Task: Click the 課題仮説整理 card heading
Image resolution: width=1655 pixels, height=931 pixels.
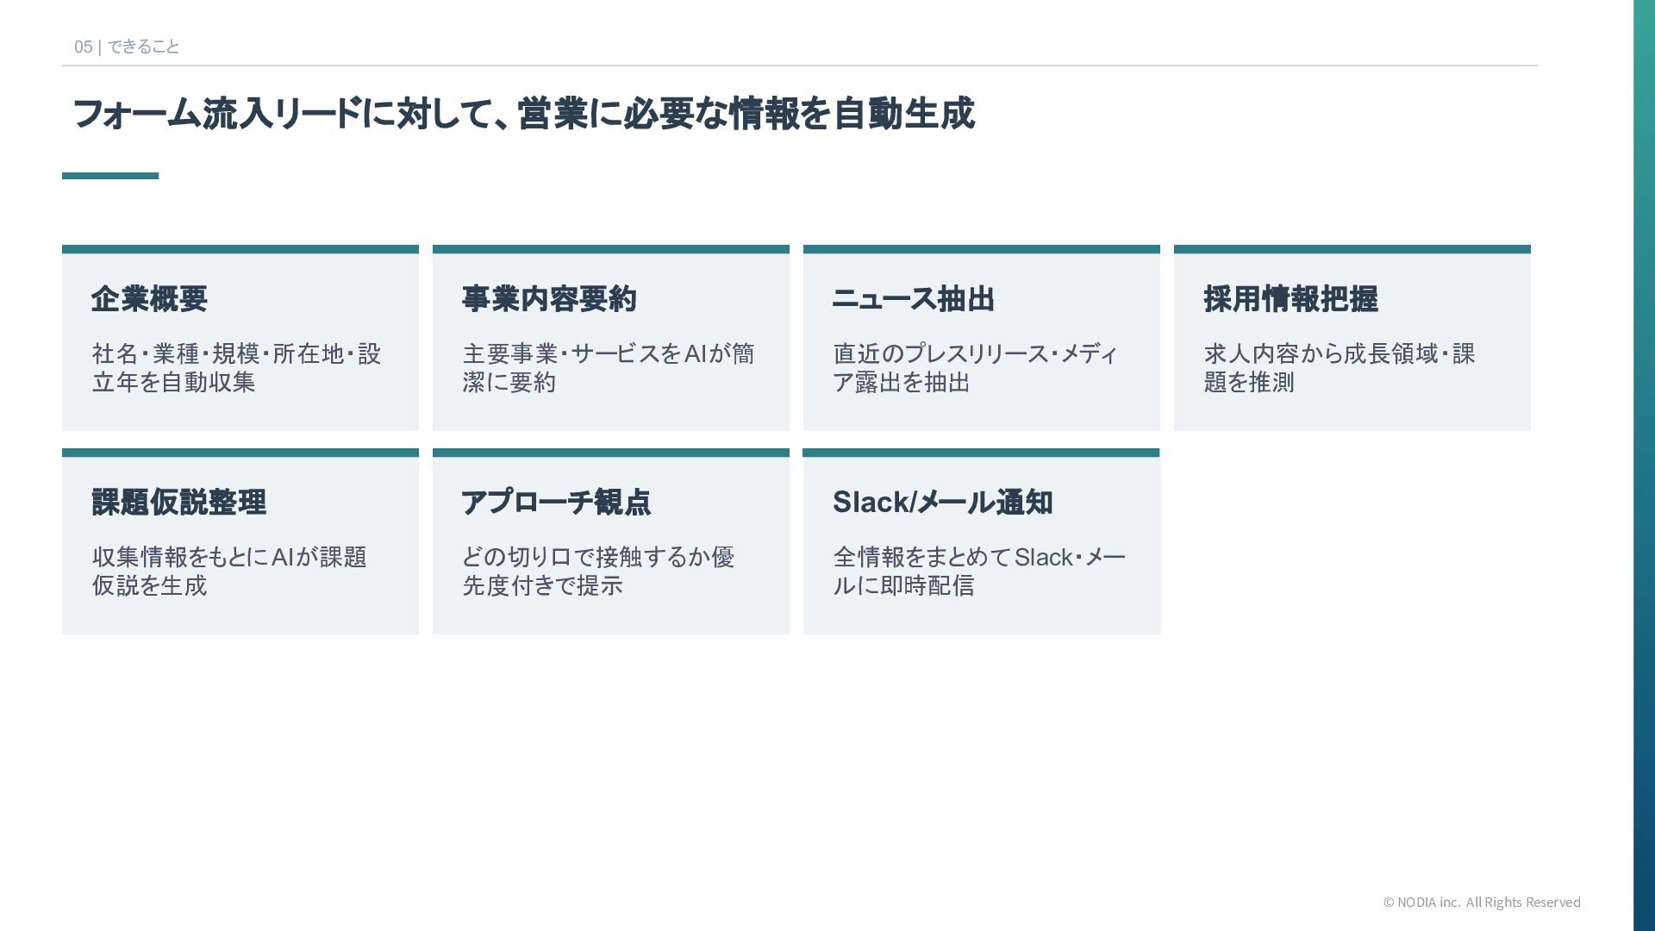Action: tap(178, 503)
